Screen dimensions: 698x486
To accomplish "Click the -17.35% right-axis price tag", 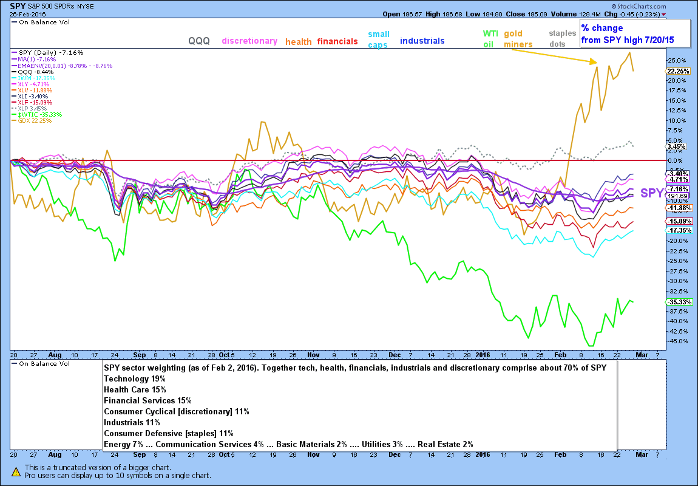I will (x=679, y=230).
